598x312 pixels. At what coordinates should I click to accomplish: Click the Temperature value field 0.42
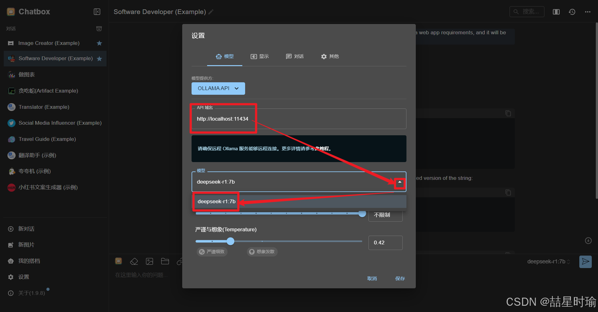click(x=386, y=243)
